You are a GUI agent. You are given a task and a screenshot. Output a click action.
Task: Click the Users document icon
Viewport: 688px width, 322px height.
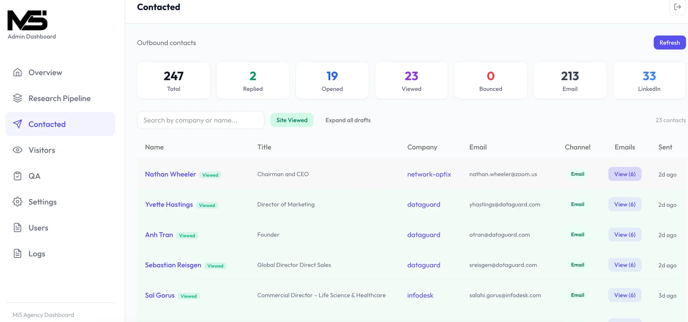[18, 227]
